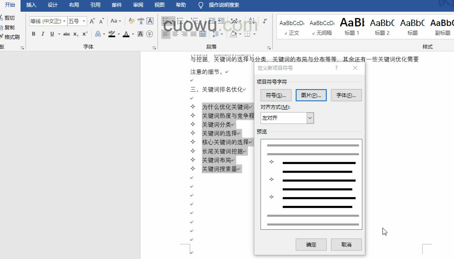Clear all formatting with the eraser icon
Image resolution: width=454 pixels, height=259 pixels.
132,21
